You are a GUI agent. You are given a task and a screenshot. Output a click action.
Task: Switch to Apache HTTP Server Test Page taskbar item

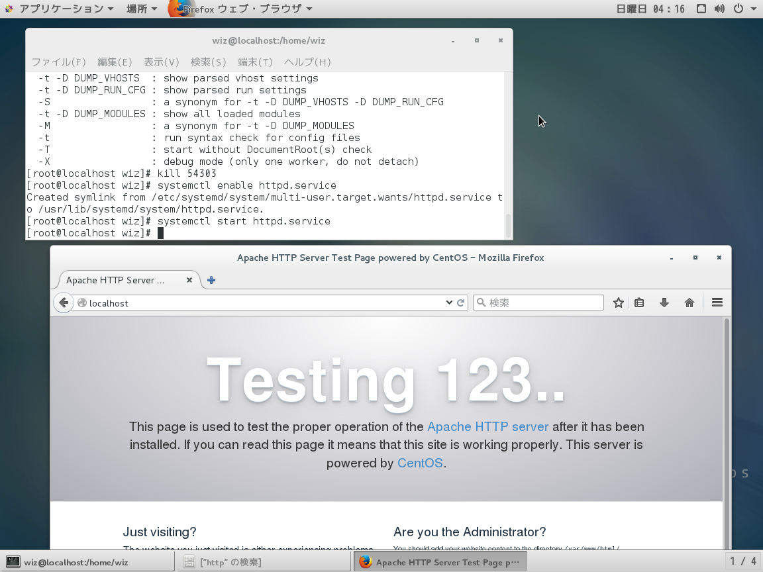(x=440, y=562)
